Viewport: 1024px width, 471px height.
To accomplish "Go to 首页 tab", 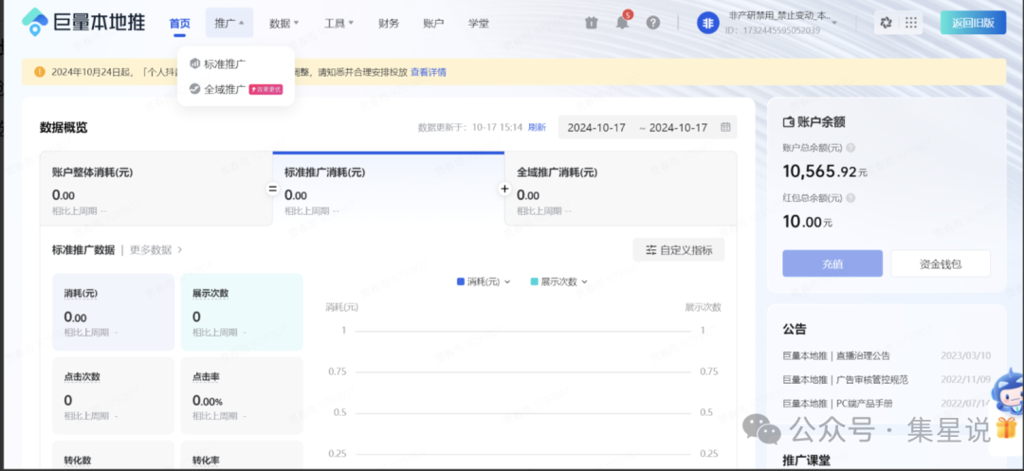I will (x=179, y=24).
